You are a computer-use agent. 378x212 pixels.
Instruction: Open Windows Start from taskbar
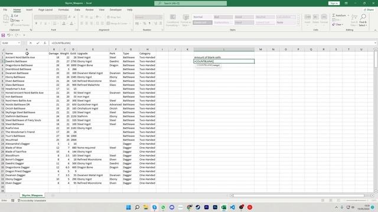[x=129, y=207]
